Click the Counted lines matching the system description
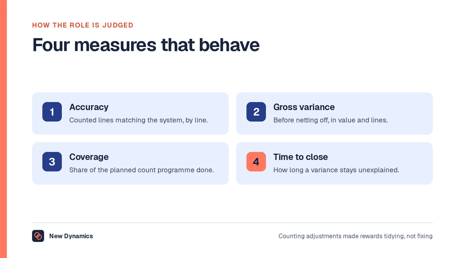Screen dimensions: 458x258 (x=139, y=120)
